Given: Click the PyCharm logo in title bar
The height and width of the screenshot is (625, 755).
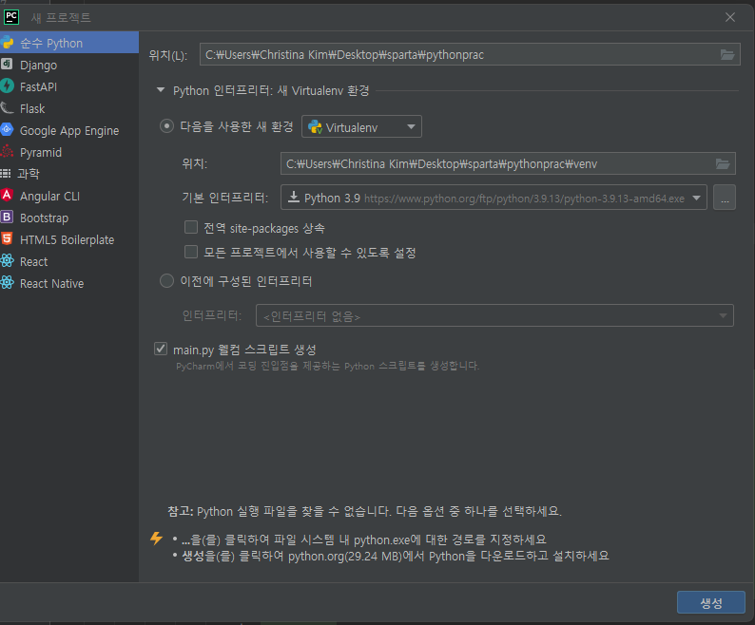Looking at the screenshot, I should [11, 17].
